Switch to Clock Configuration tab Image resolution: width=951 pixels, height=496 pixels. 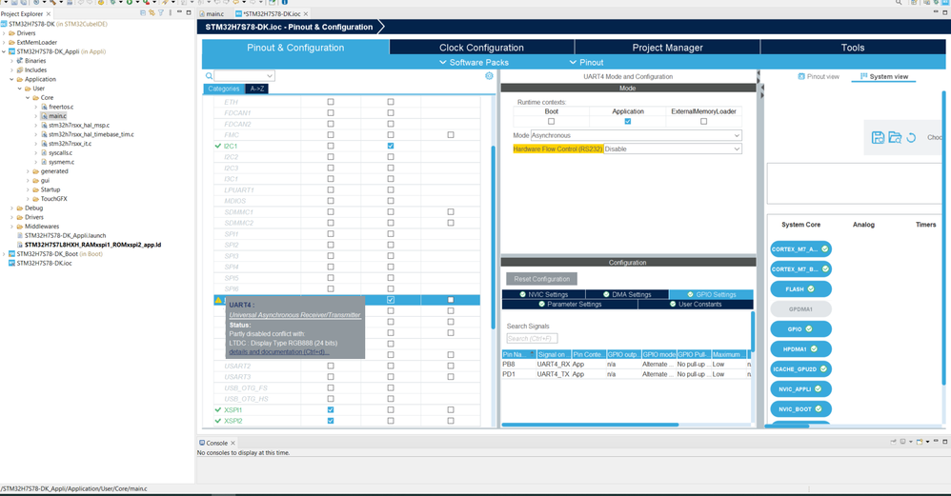(481, 48)
